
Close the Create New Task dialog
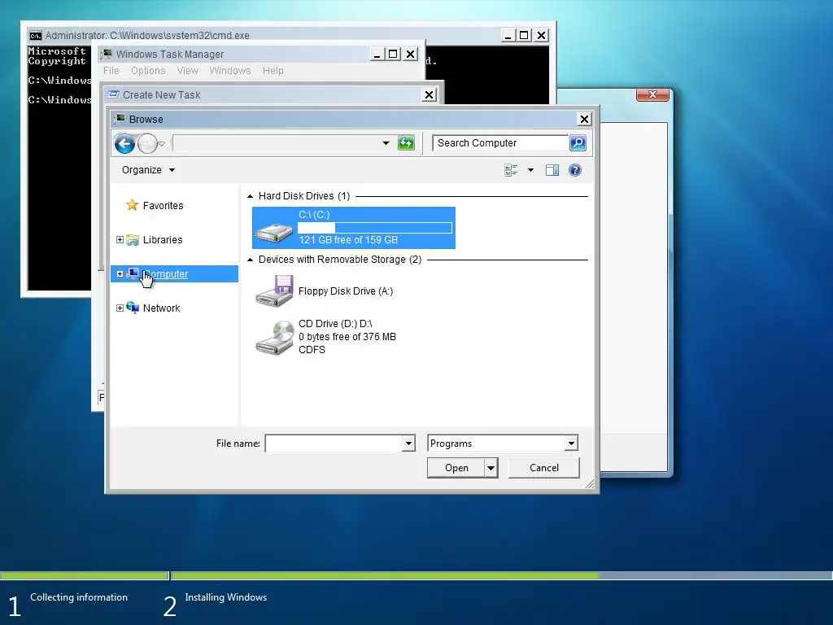point(429,95)
